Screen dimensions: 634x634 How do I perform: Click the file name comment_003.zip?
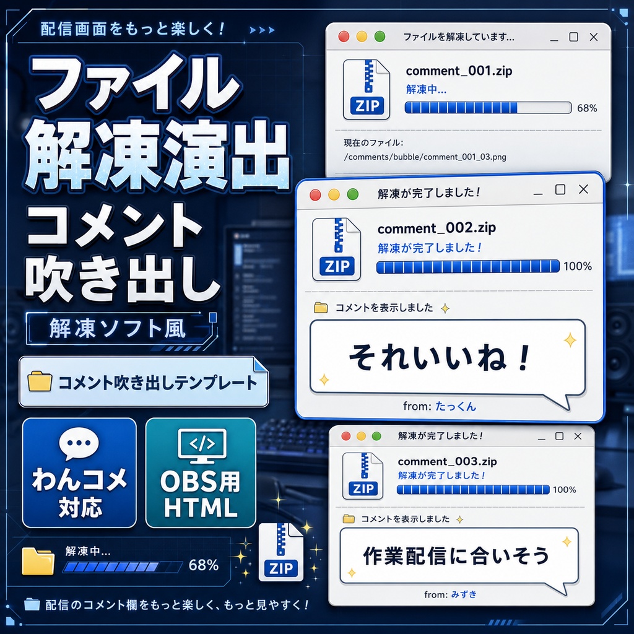click(447, 461)
